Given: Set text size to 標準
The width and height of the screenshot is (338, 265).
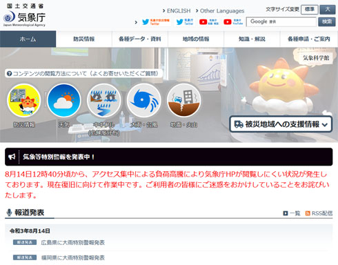Looking at the screenshot, I should (310, 10).
